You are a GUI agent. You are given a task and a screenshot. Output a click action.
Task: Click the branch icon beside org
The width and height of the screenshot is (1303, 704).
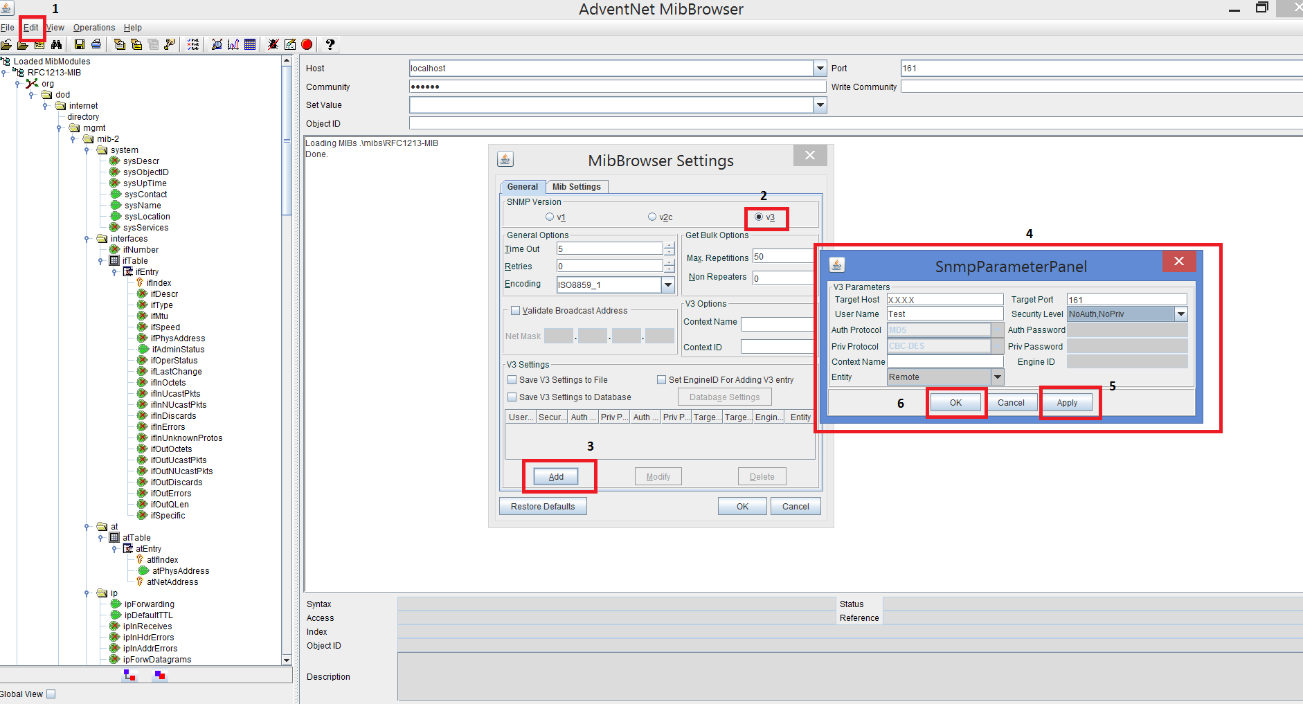pyautogui.click(x=32, y=84)
